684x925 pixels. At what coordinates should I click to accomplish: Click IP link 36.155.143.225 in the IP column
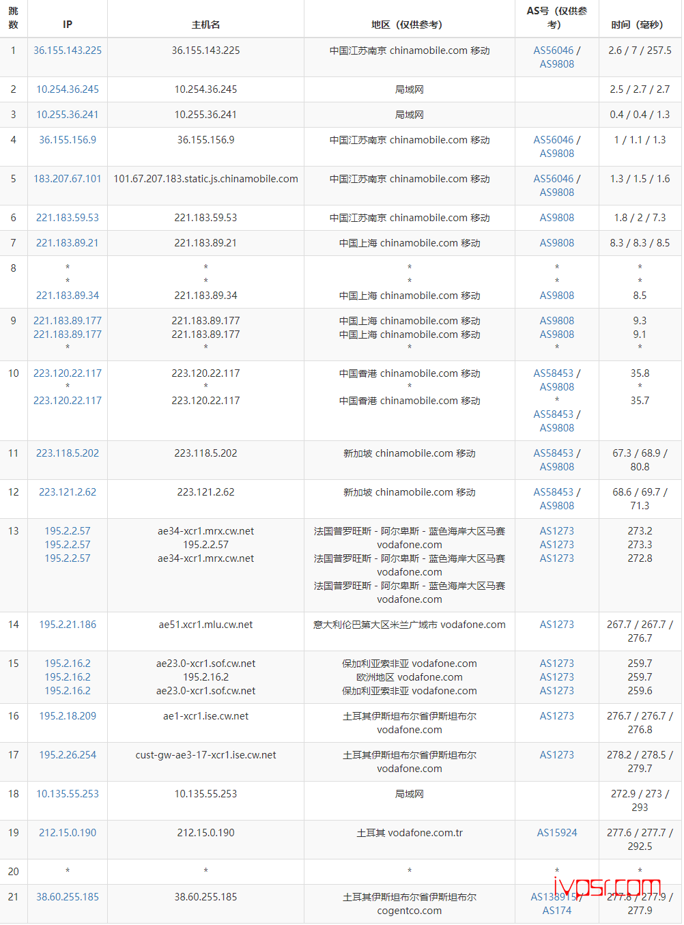click(68, 51)
